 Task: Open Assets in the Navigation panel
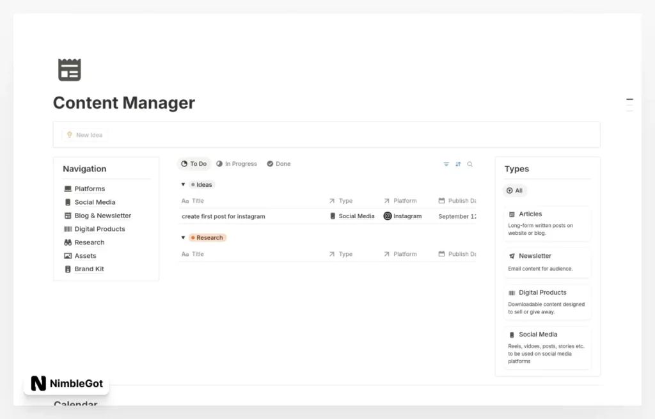click(85, 256)
